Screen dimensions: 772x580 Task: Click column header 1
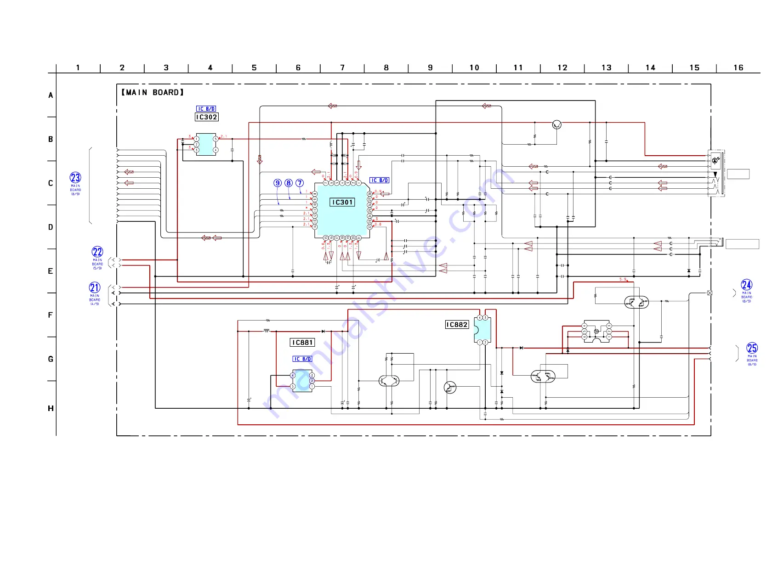78,68
